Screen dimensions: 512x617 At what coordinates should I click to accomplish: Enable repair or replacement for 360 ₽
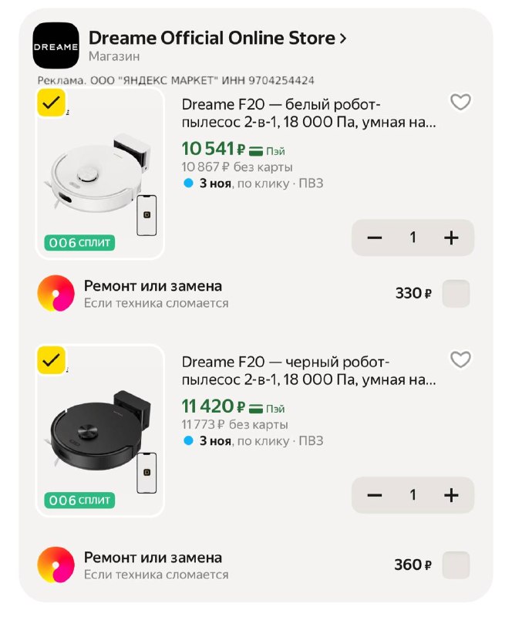456,565
